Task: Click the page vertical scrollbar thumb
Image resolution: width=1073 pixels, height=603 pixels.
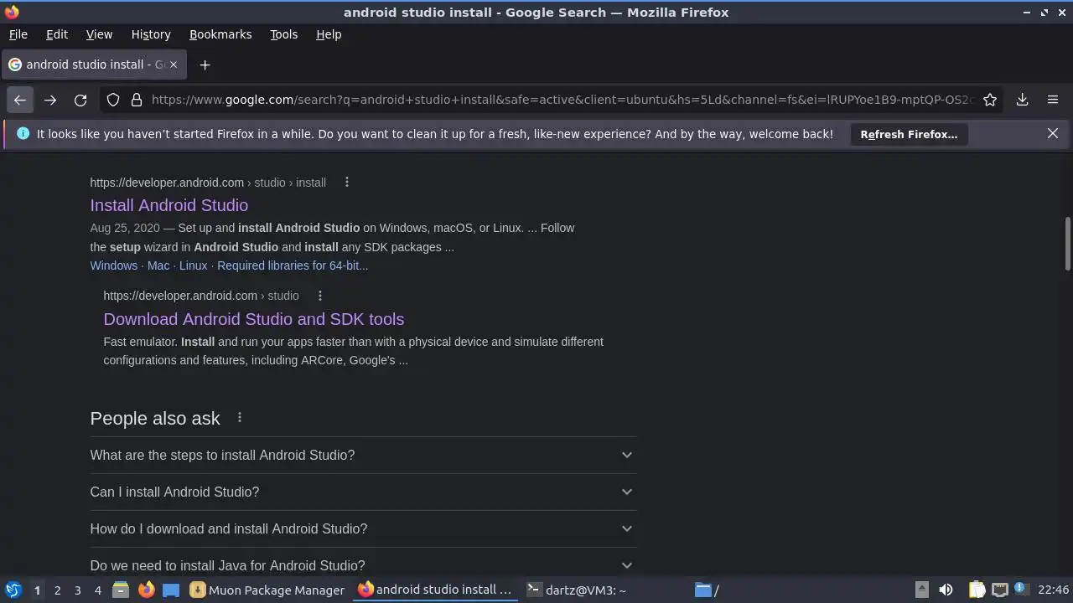Action: coord(1067,244)
